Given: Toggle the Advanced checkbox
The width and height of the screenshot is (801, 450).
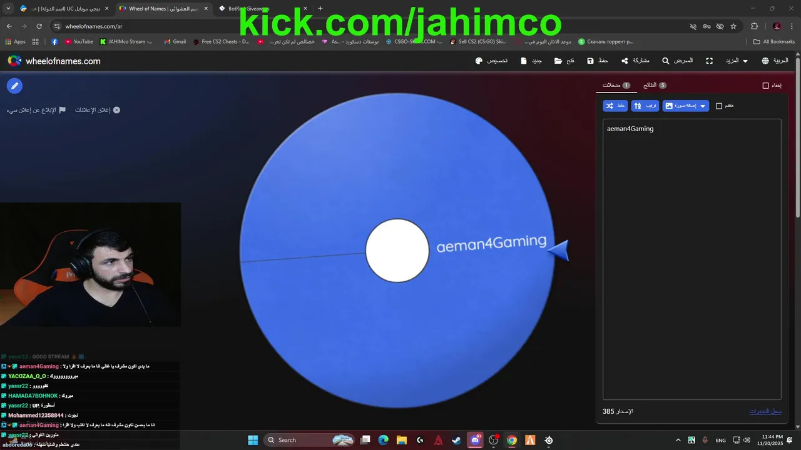Looking at the screenshot, I should (719, 106).
